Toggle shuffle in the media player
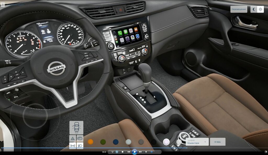268x155 pixels. [113, 152]
